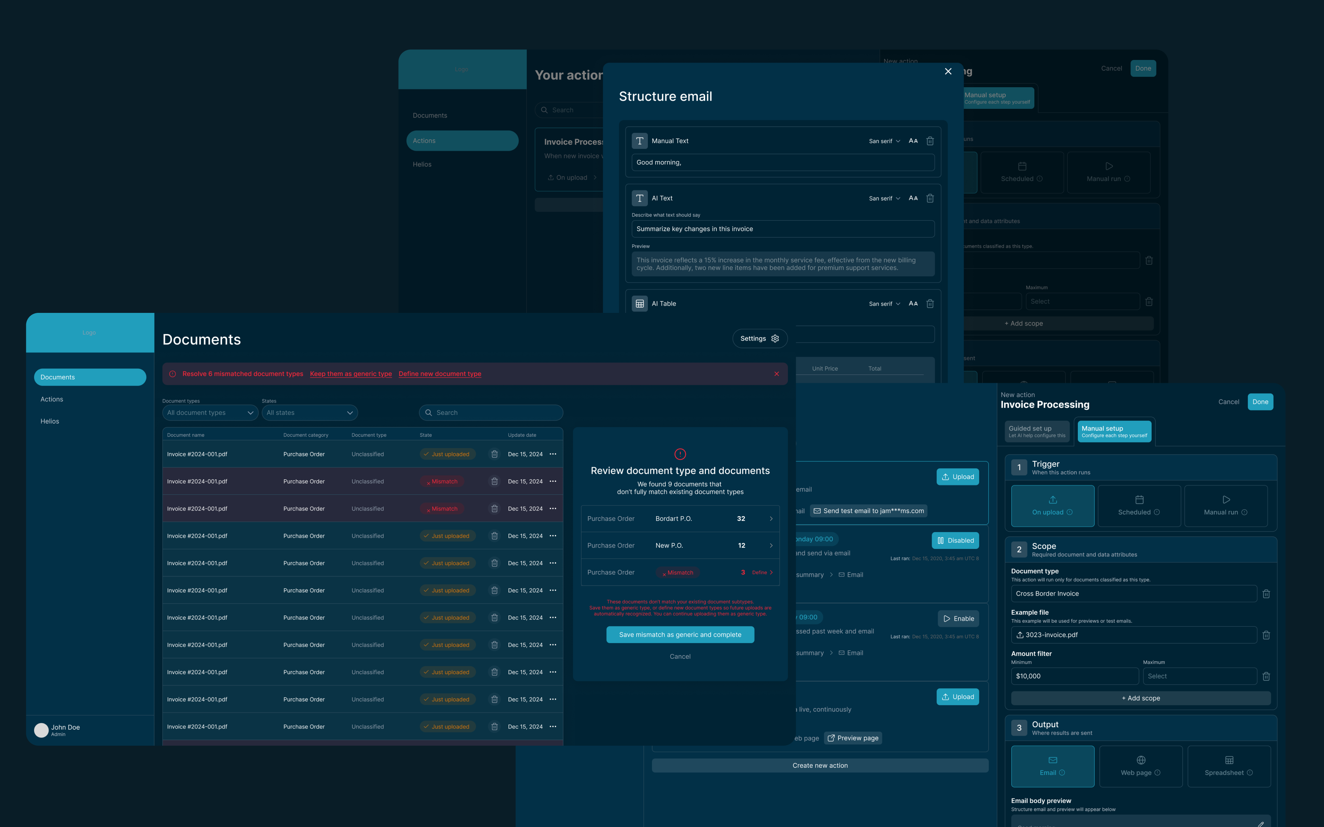Choose Web page as output
Image resolution: width=1324 pixels, height=827 pixels.
(x=1141, y=766)
